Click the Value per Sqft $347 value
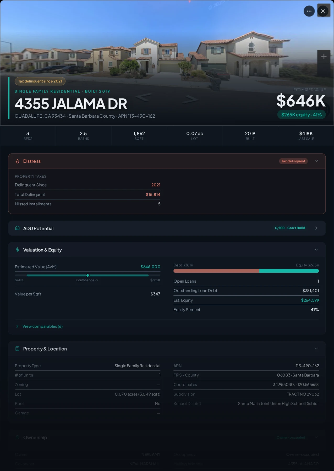Image resolution: width=334 pixels, height=471 pixels. coord(155,294)
